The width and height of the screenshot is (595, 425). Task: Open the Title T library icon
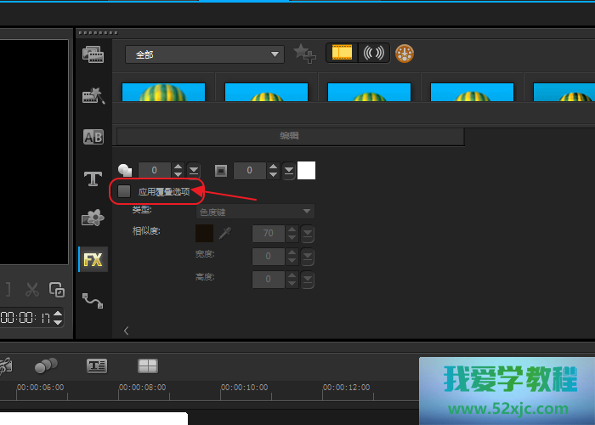click(x=93, y=178)
